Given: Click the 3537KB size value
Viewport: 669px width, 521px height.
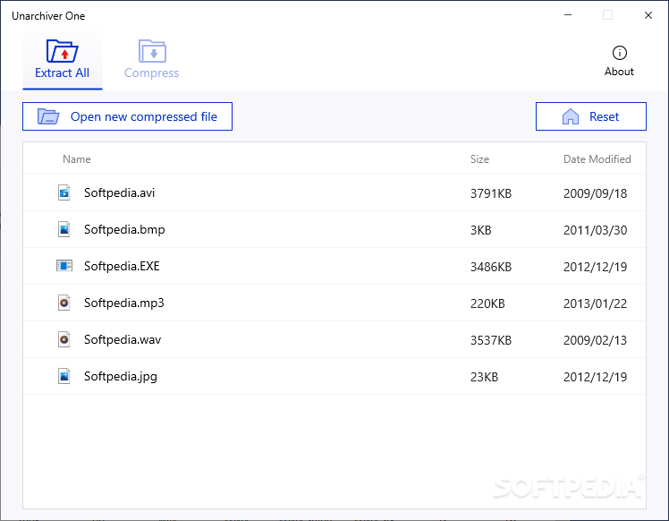Looking at the screenshot, I should point(491,340).
